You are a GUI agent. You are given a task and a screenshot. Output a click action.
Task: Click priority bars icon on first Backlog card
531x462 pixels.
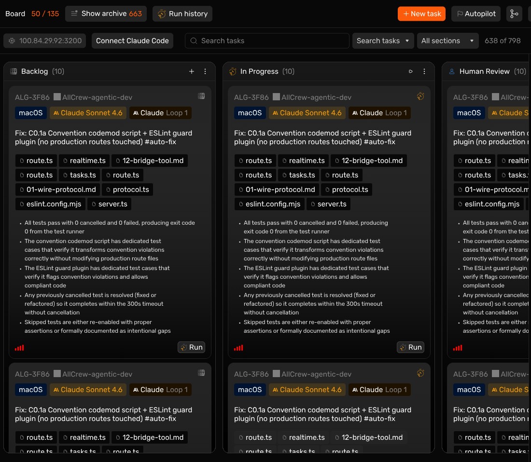click(x=19, y=348)
